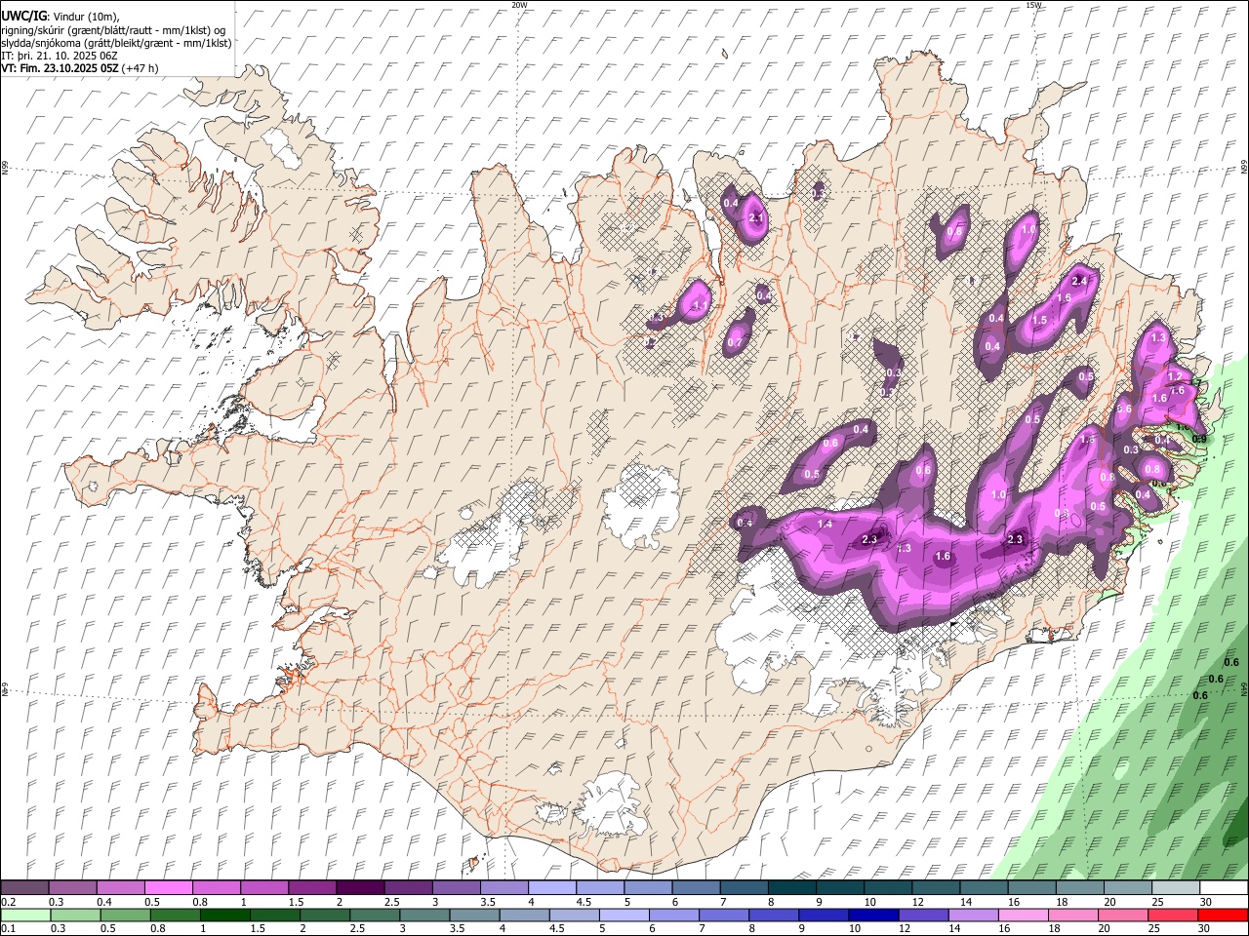
Task: Click the deep navy blue swatch above bottom-row label 10
Action: pos(874,916)
